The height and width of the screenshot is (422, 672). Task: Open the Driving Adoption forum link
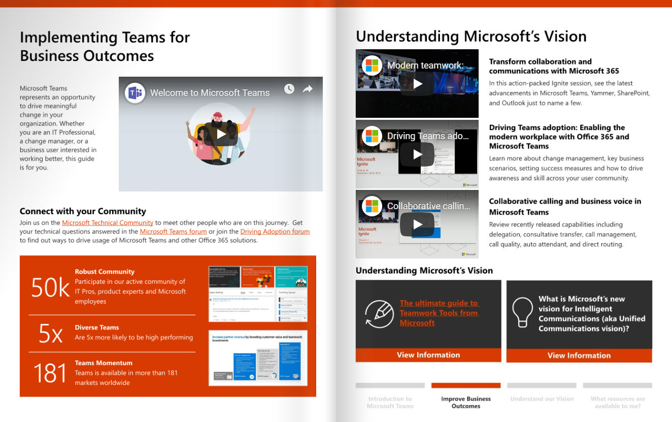click(x=275, y=231)
